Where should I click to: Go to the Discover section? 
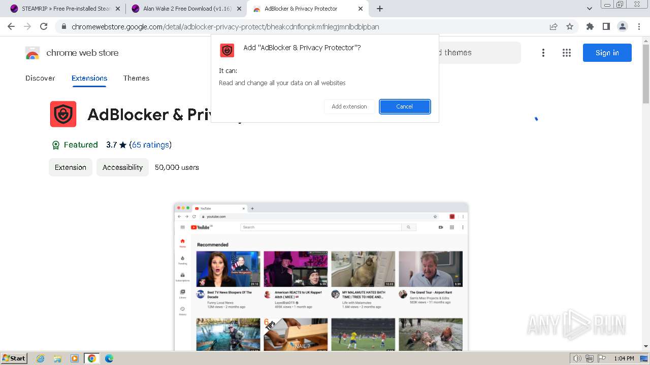click(40, 78)
